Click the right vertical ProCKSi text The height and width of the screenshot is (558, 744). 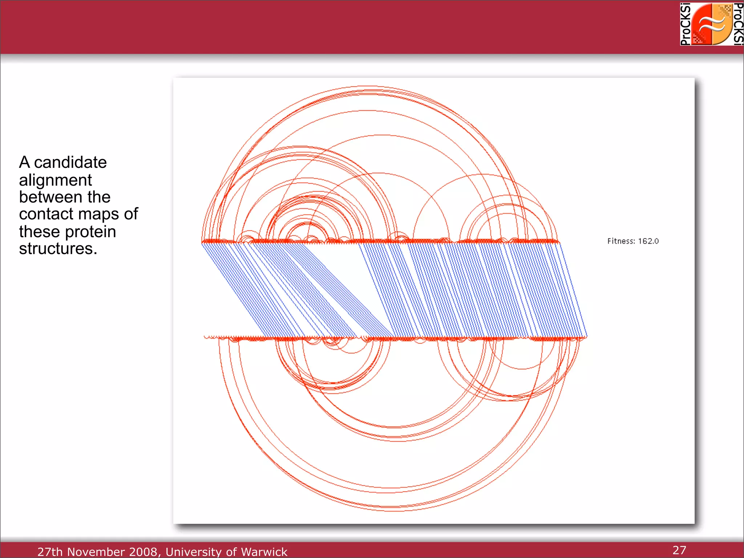(x=738, y=24)
